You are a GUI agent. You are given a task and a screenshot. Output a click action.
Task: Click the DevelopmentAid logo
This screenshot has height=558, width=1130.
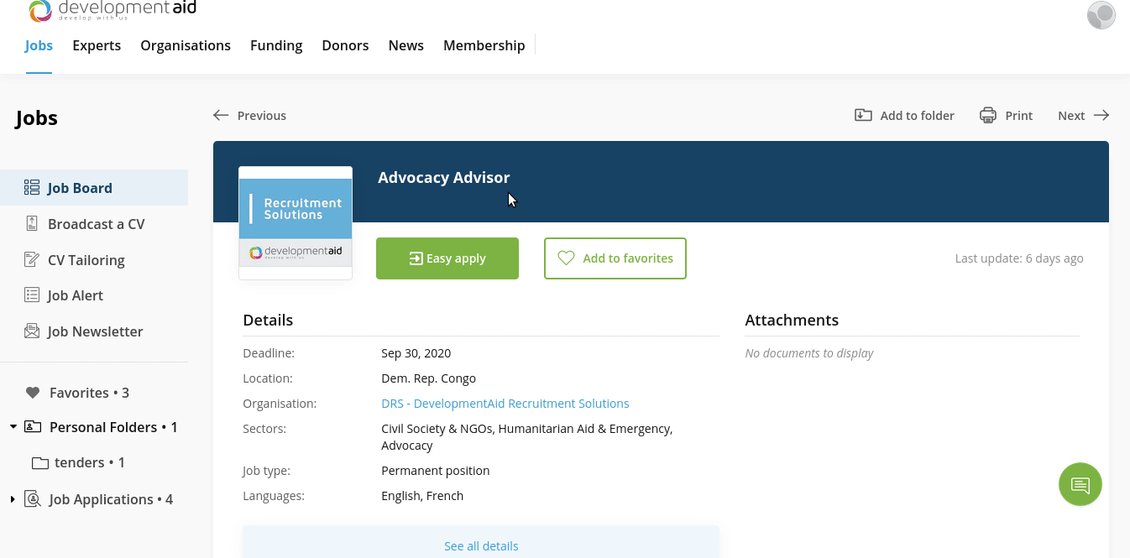coord(112,13)
